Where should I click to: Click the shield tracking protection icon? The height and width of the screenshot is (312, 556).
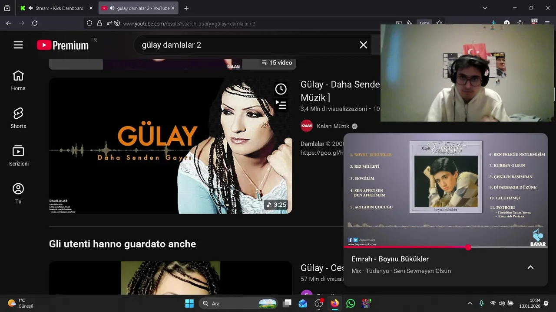[x=89, y=23]
